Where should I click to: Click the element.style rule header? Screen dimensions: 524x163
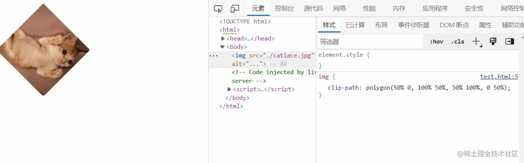344,55
